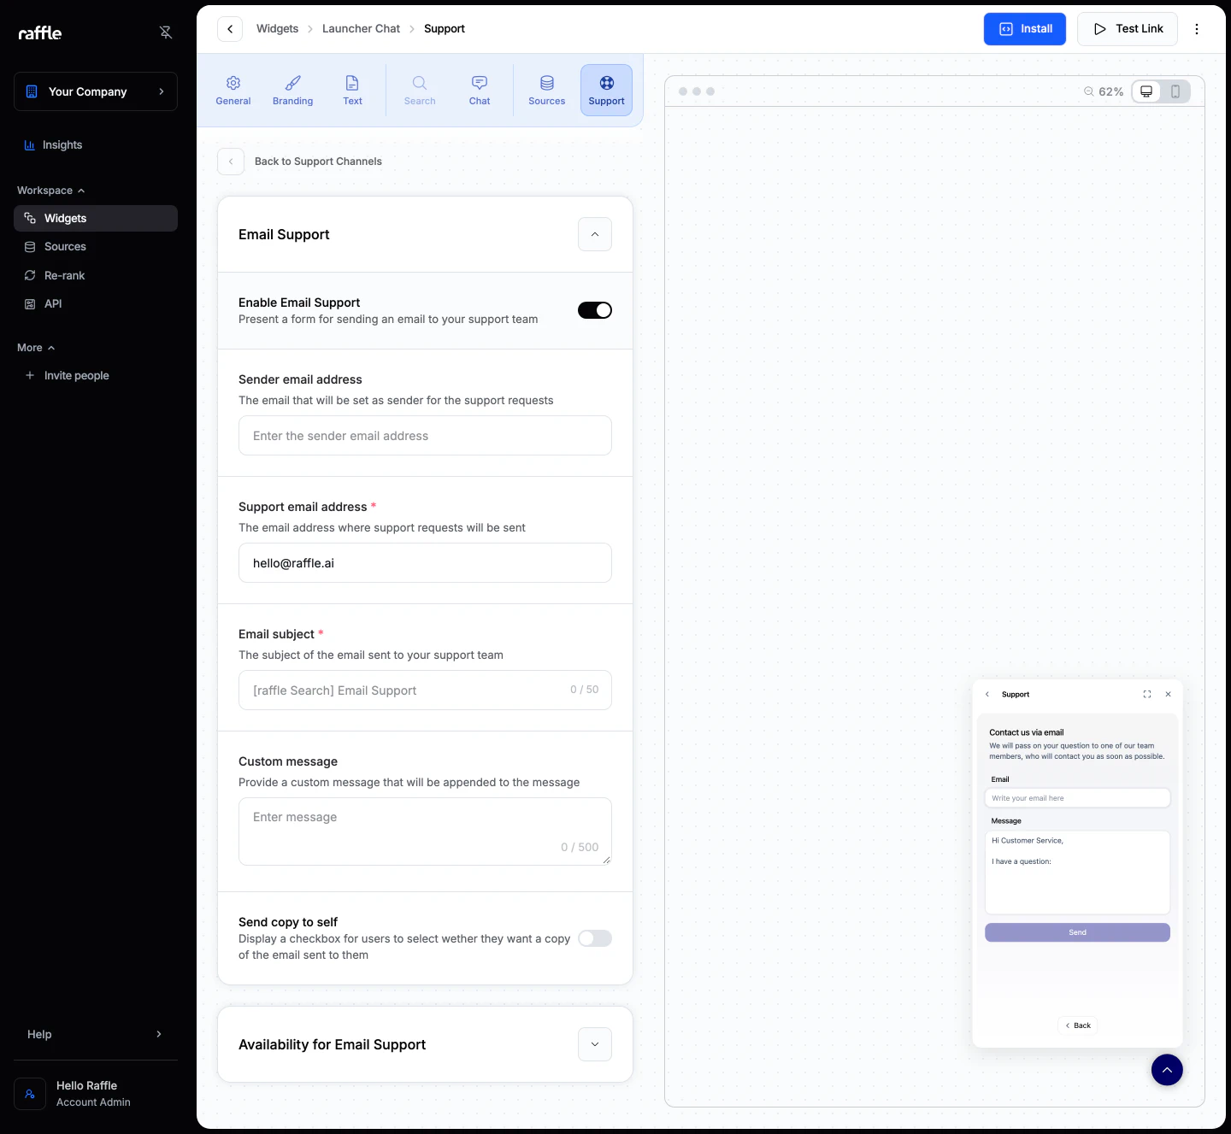Open the Chat tab

tap(480, 90)
